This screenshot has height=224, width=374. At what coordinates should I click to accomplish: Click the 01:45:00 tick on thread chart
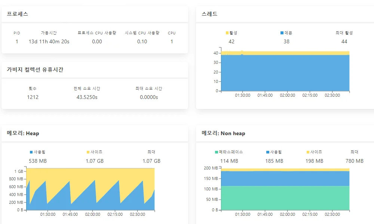pyautogui.click(x=265, y=95)
